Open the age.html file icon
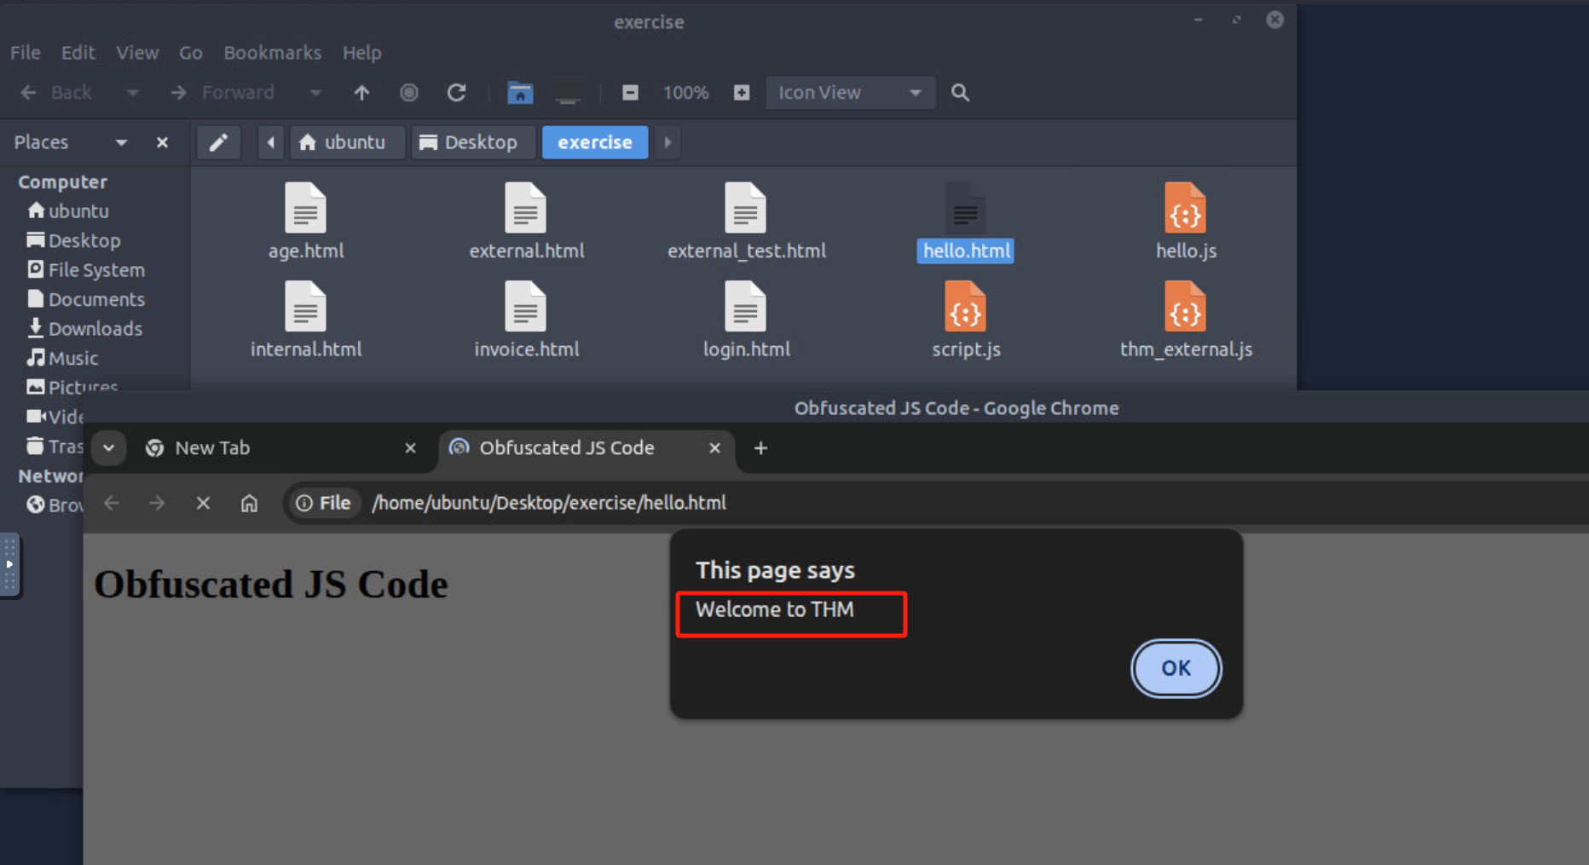1589x865 pixels. [305, 208]
